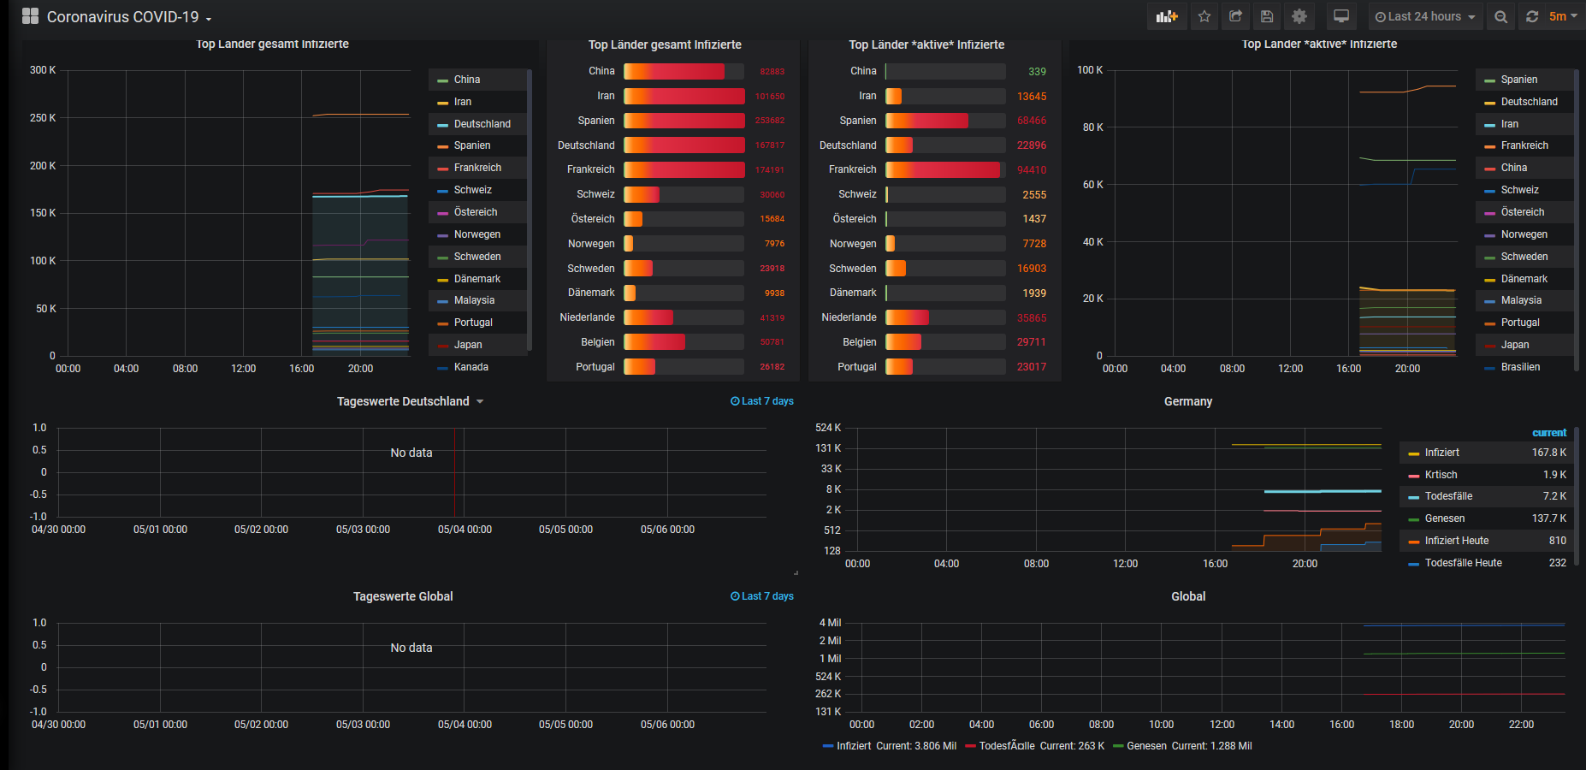Open the Share dashboard icon
The image size is (1586, 770).
1236,16
